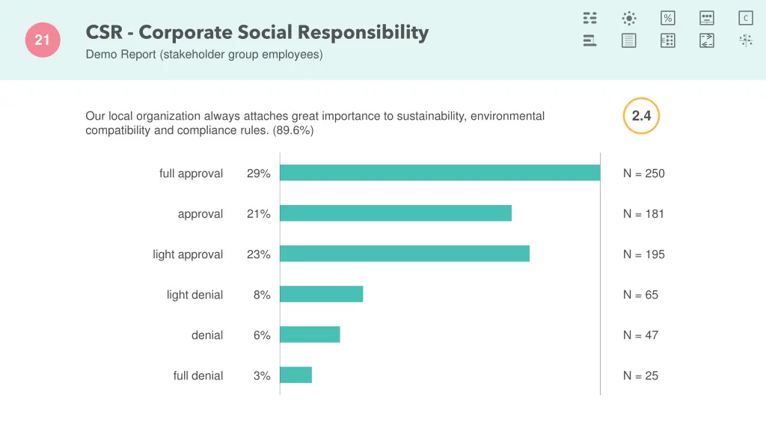Click the 2.4 average score circle

click(x=641, y=116)
